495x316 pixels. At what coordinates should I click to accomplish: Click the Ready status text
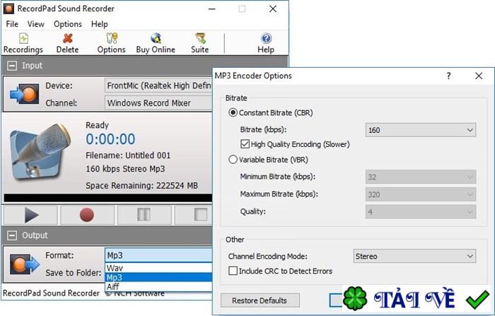pos(98,125)
